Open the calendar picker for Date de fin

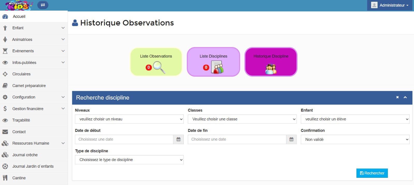(x=291, y=139)
